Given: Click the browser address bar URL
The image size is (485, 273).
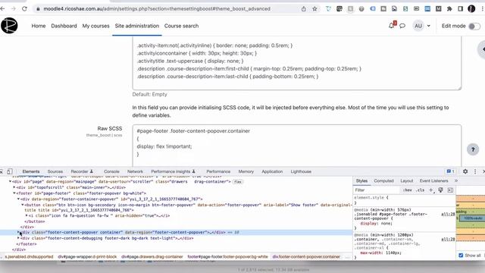Looking at the screenshot, I should pos(157,9).
